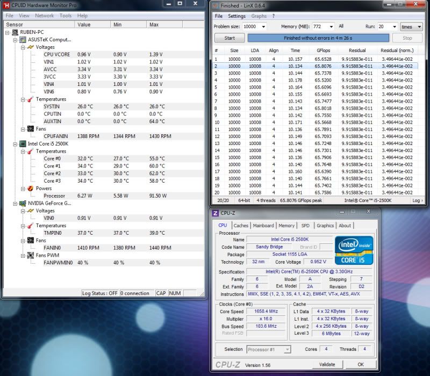Click the OK button in CPU-Z

pyautogui.click(x=361, y=365)
